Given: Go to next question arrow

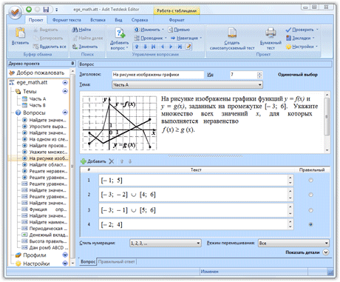Looking at the screenshot, I should point(171,47).
